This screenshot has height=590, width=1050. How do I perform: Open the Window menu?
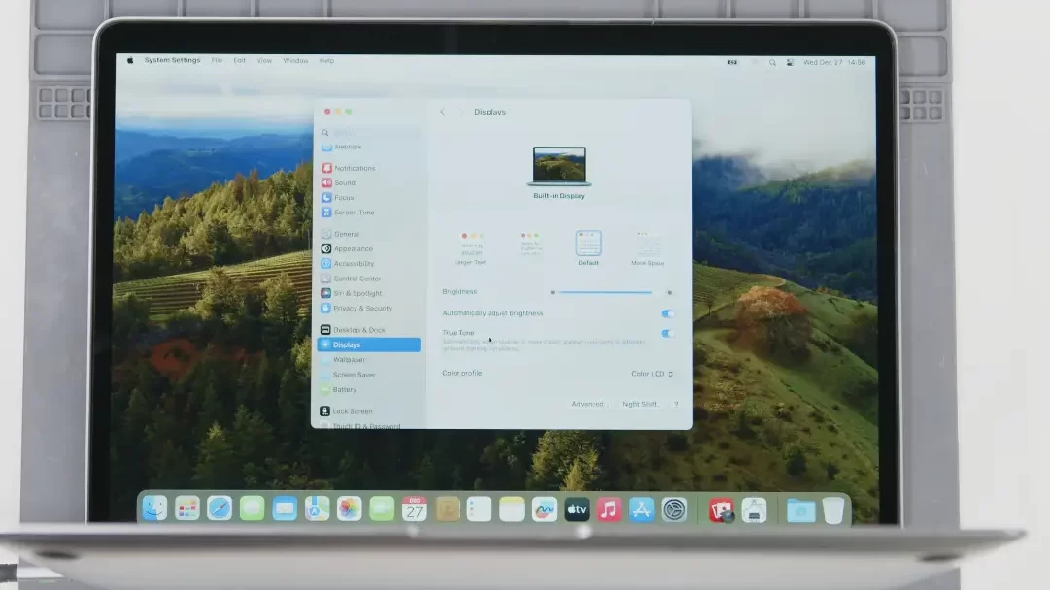295,61
